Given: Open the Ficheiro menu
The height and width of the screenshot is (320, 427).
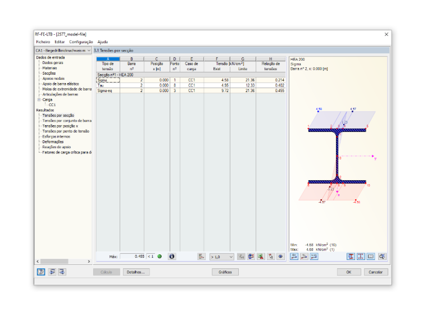Looking at the screenshot, I should click(43, 42).
